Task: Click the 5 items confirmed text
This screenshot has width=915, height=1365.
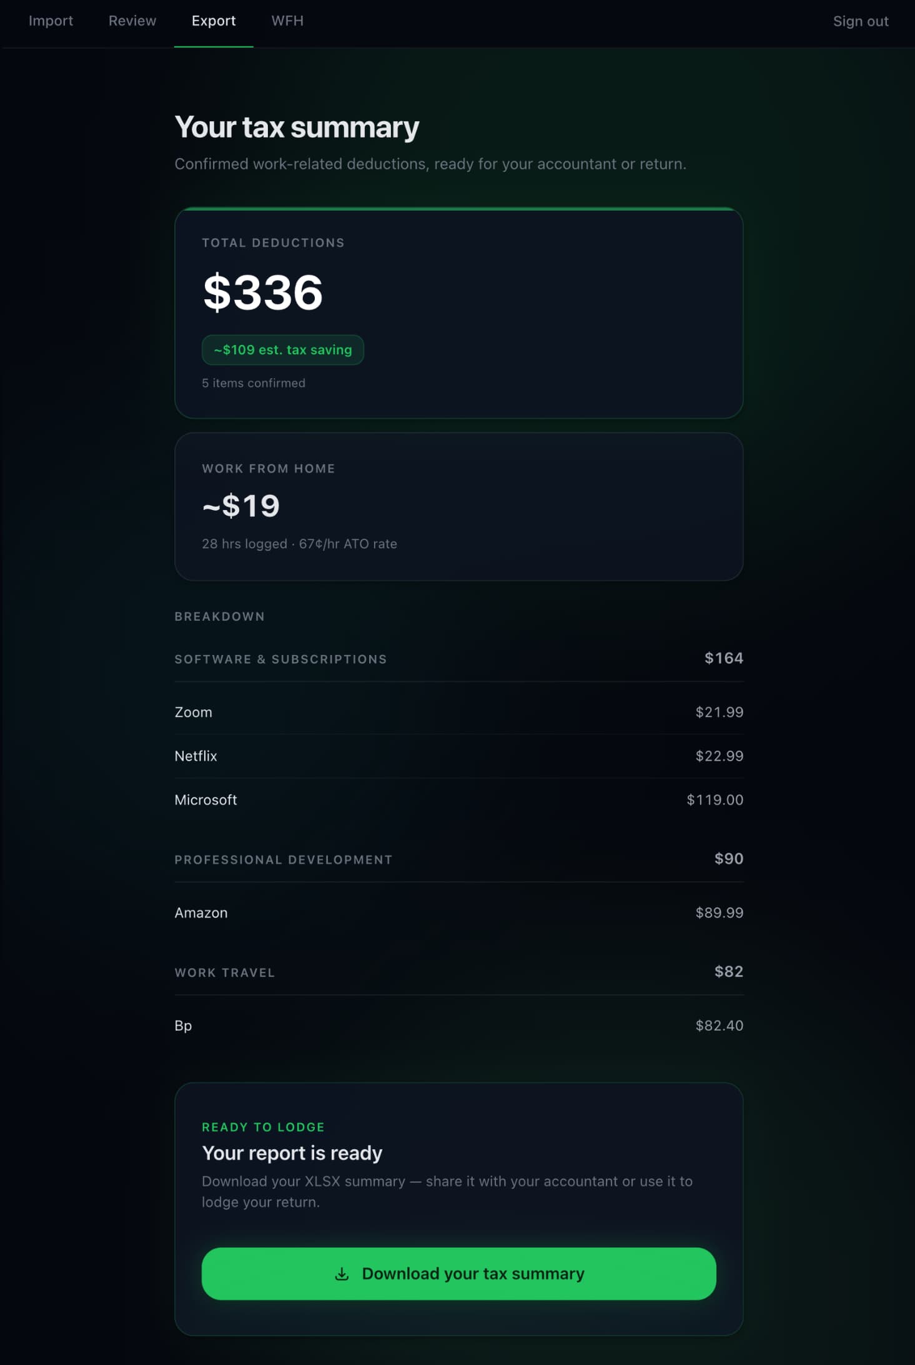Action: point(253,383)
